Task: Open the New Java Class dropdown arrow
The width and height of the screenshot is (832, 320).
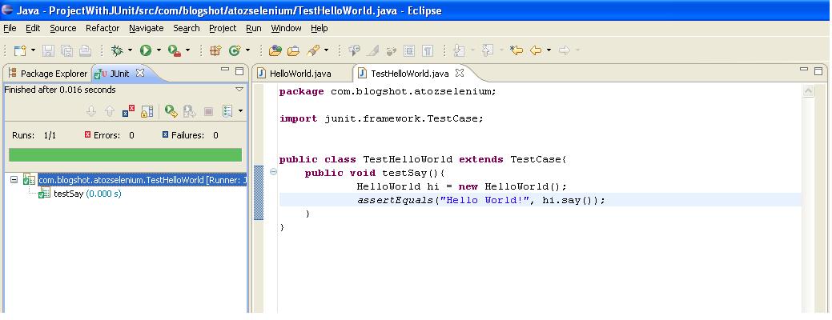Action: (x=247, y=51)
